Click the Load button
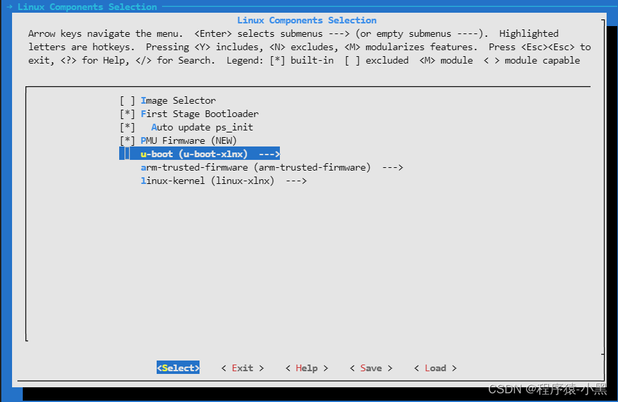The width and height of the screenshot is (618, 402). pos(435,368)
